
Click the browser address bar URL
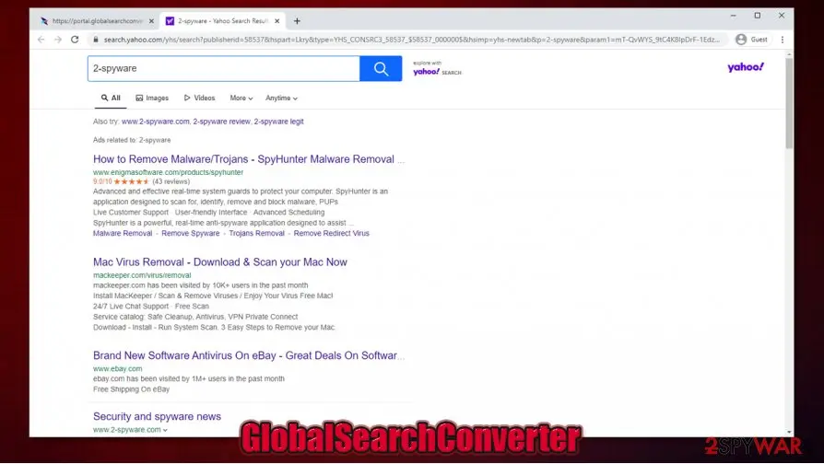411,40
